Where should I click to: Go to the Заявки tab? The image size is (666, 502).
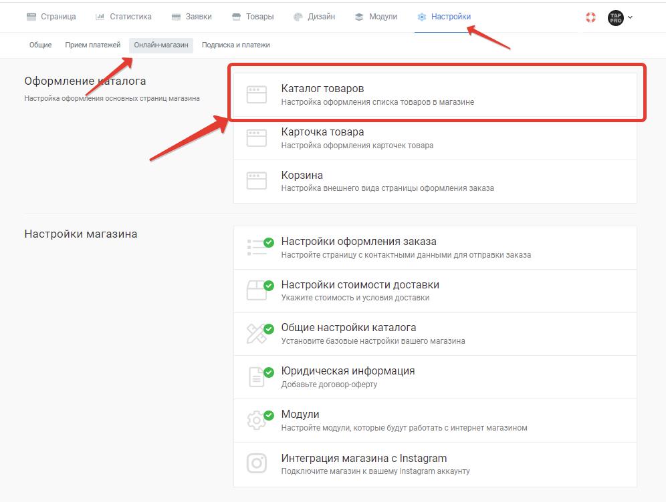click(x=191, y=17)
